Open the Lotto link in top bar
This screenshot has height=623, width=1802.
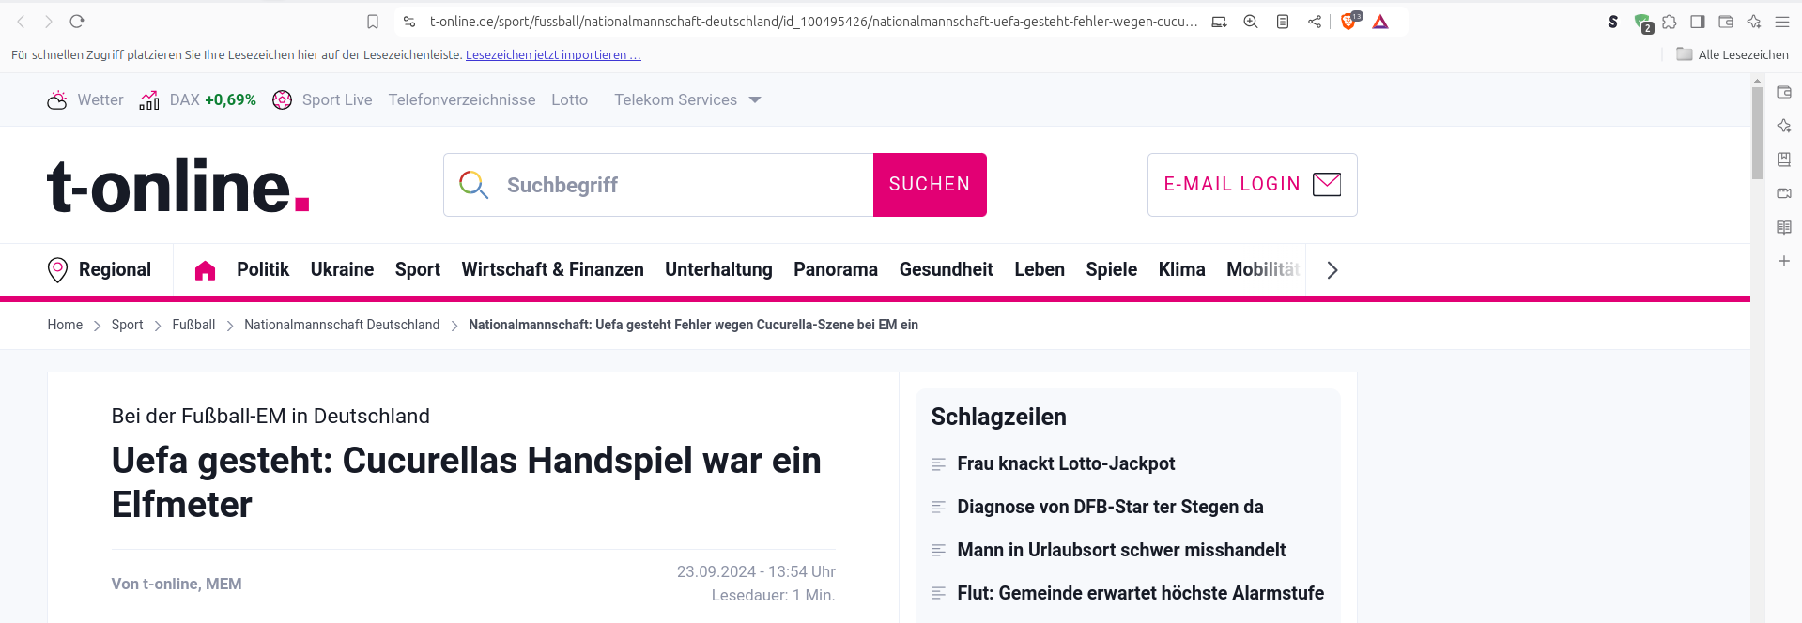pyautogui.click(x=569, y=99)
